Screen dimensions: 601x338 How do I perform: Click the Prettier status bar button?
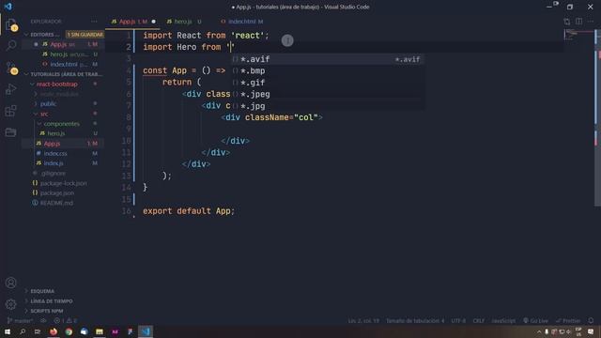point(568,320)
